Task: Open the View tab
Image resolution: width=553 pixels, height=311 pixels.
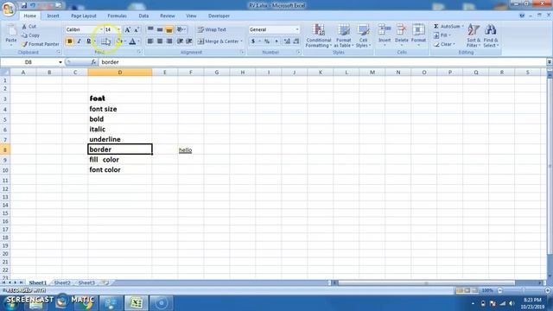Action: click(x=191, y=16)
